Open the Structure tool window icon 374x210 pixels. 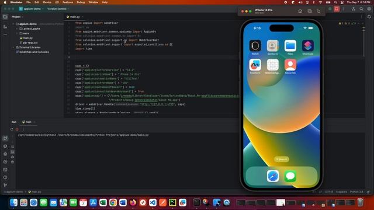(x=5, y=27)
